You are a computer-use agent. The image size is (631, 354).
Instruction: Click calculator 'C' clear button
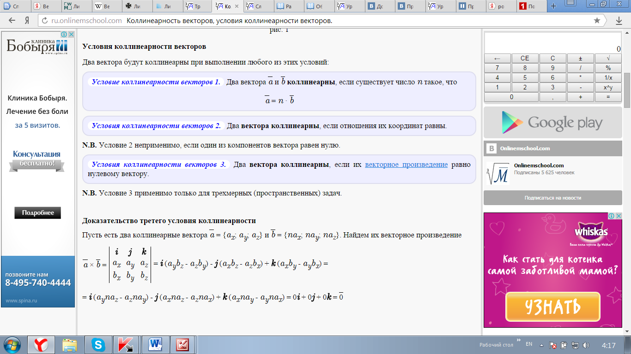(x=552, y=59)
